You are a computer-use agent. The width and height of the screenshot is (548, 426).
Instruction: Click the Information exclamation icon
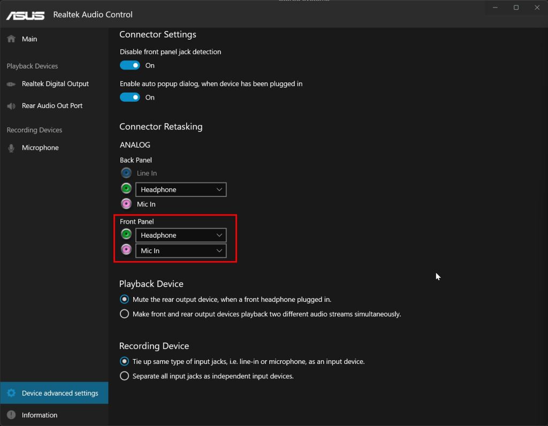click(x=11, y=415)
